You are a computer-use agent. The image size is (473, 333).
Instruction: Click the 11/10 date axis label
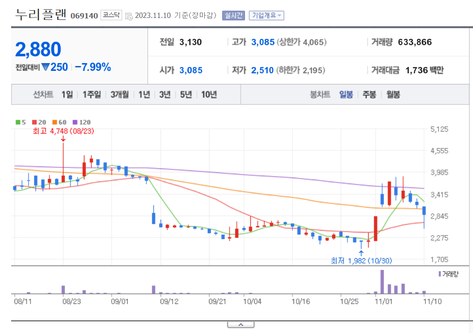[433, 301]
